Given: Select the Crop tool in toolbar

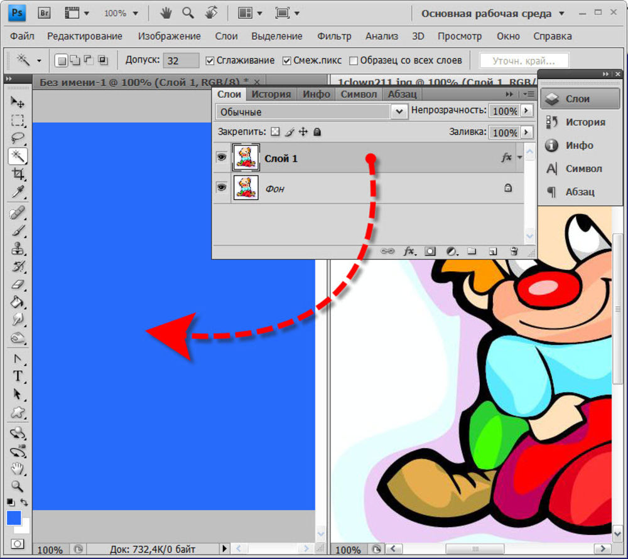Looking at the screenshot, I should 18,174.
